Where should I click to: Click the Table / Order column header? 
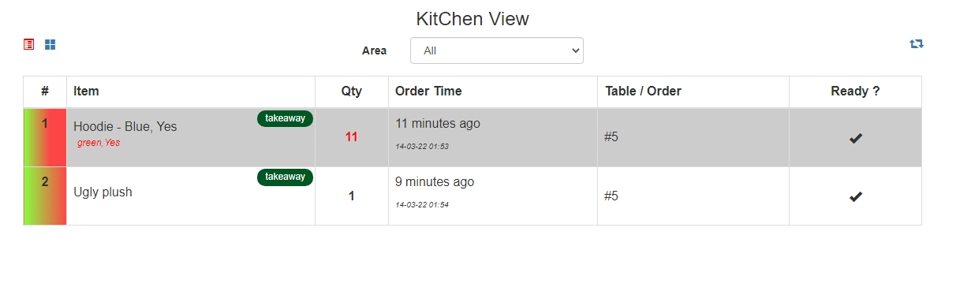(644, 91)
